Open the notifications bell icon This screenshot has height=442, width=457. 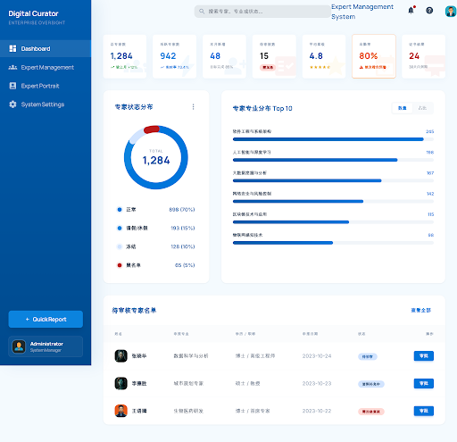tap(411, 11)
